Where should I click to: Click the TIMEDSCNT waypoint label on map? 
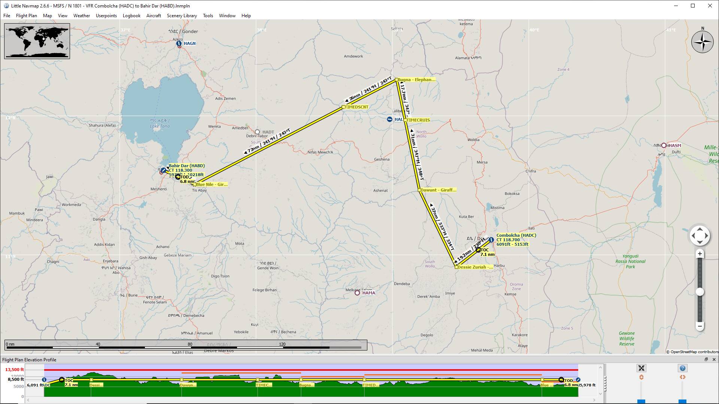[x=356, y=107]
